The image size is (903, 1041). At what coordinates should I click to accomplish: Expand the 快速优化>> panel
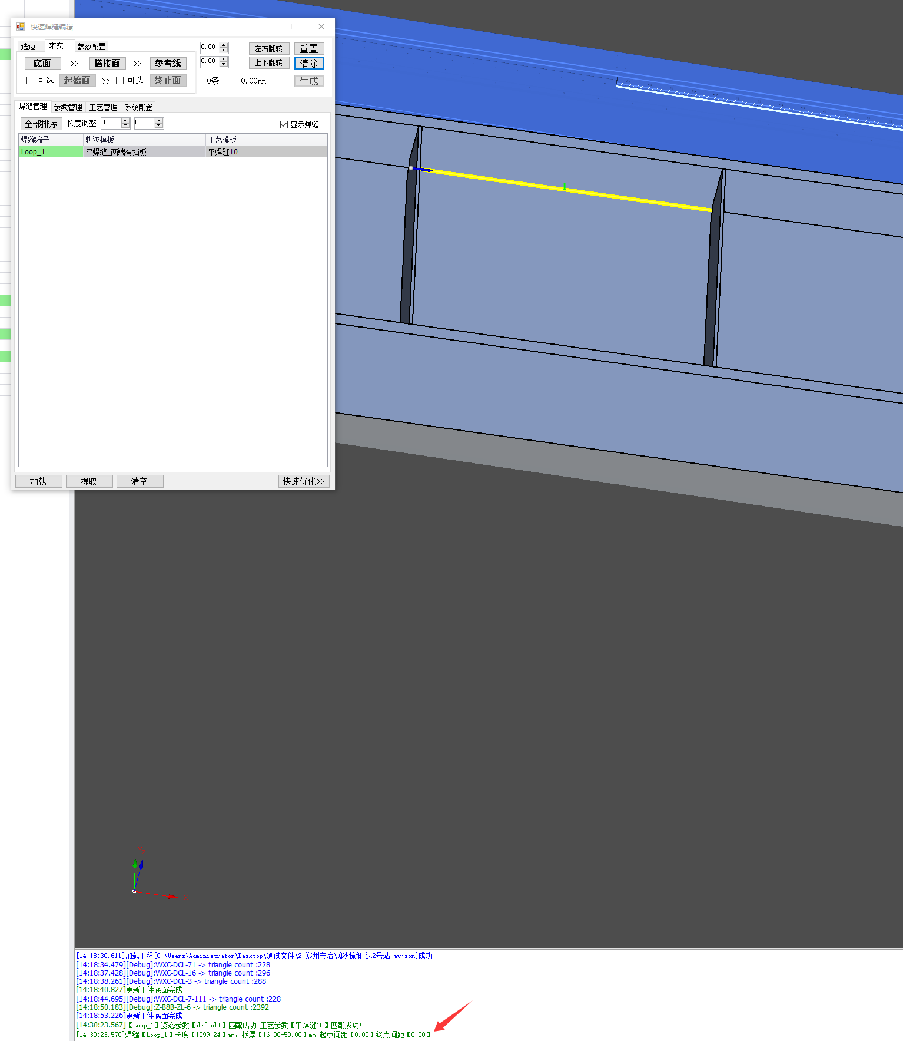303,481
